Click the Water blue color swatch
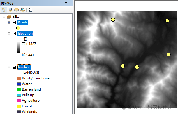 (19, 84)
